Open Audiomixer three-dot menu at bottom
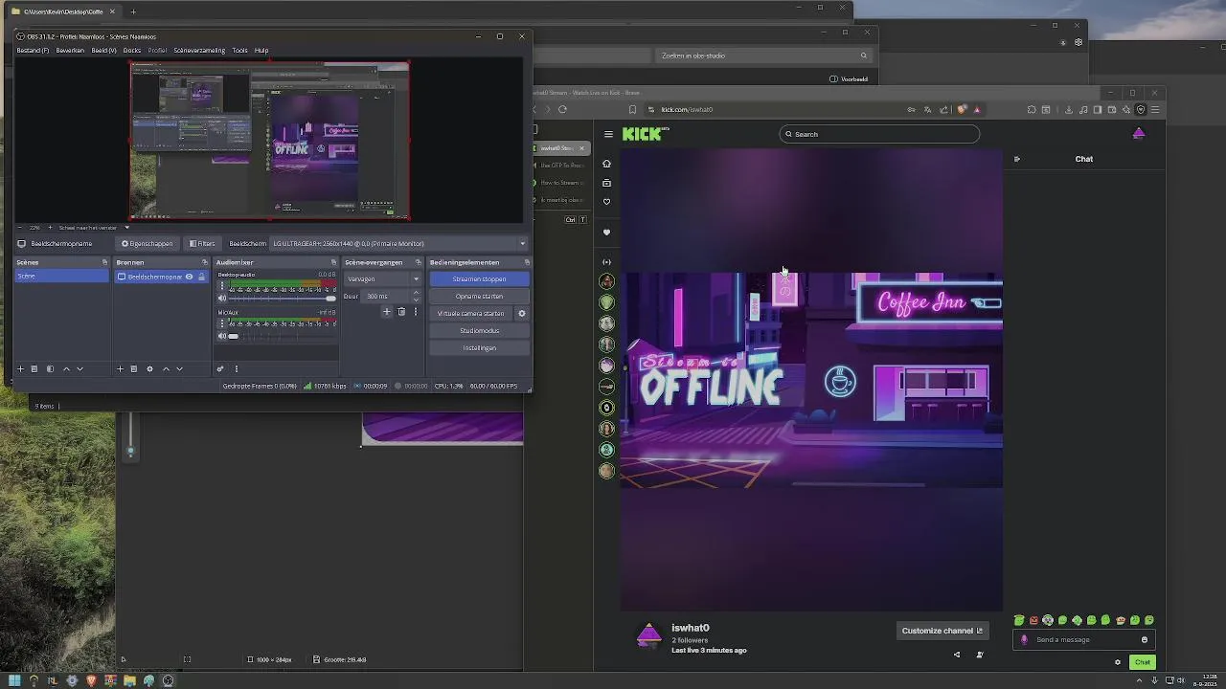This screenshot has width=1226, height=689. point(237,368)
